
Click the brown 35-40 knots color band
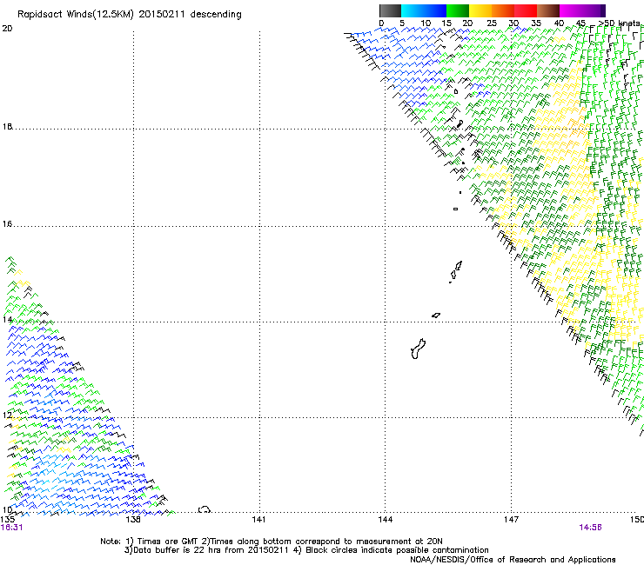click(548, 10)
